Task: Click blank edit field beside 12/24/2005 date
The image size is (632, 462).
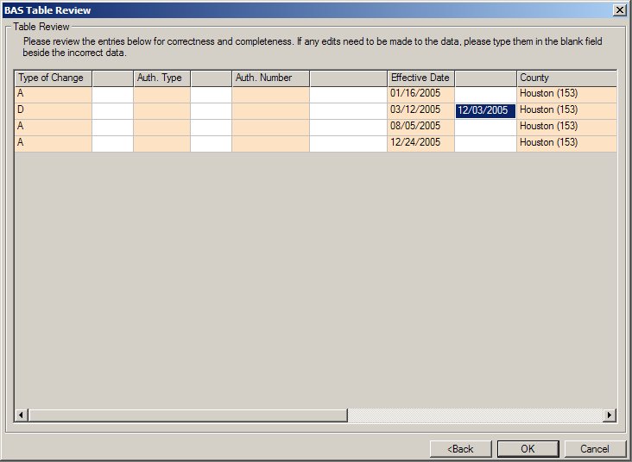Action: coord(485,144)
